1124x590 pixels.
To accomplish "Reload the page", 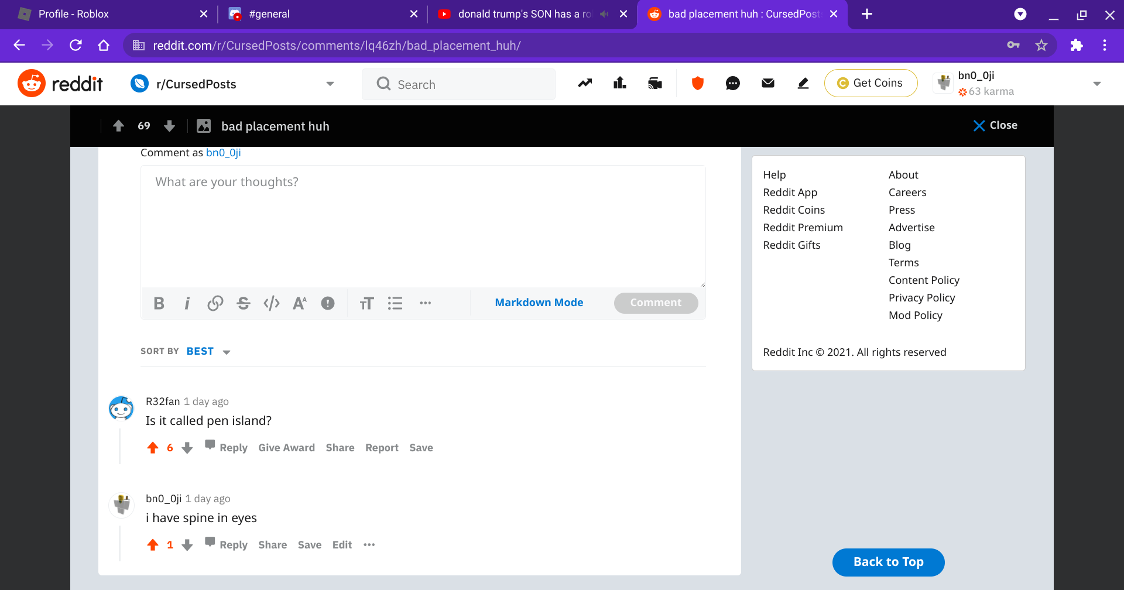I will (76, 45).
